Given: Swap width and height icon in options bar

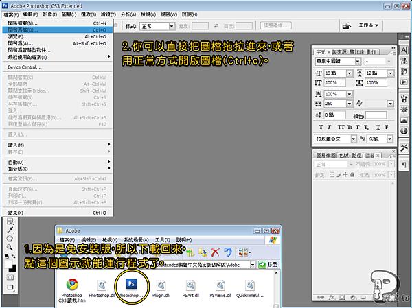Looking at the screenshot, I should [x=216, y=26].
